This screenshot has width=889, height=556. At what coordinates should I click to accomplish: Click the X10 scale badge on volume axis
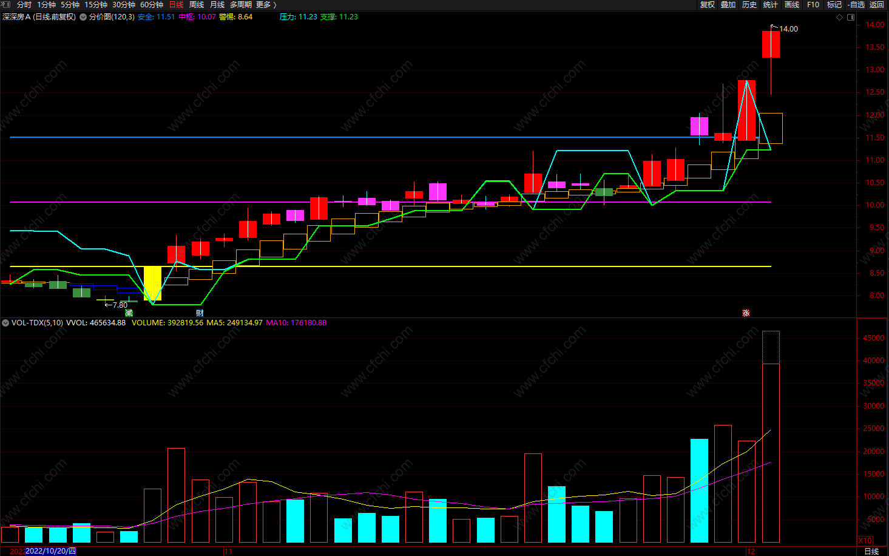[865, 540]
